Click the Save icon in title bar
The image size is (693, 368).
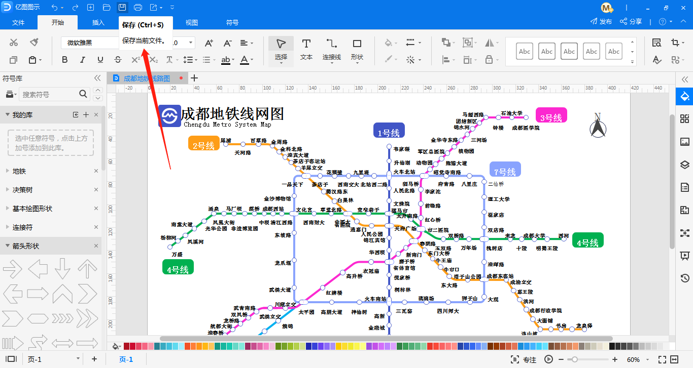[122, 7]
